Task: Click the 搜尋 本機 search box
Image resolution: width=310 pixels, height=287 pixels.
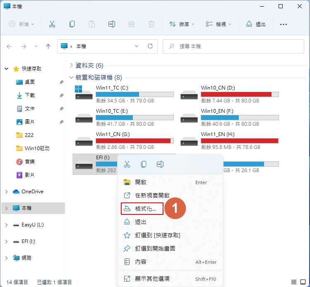Action: tap(234, 46)
